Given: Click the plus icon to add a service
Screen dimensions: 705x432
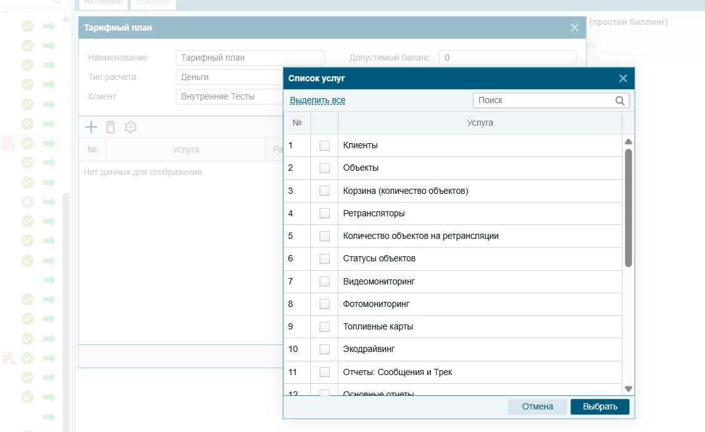Looking at the screenshot, I should pyautogui.click(x=91, y=127).
